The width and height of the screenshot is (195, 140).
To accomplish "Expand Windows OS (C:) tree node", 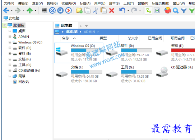I will 10,42.
